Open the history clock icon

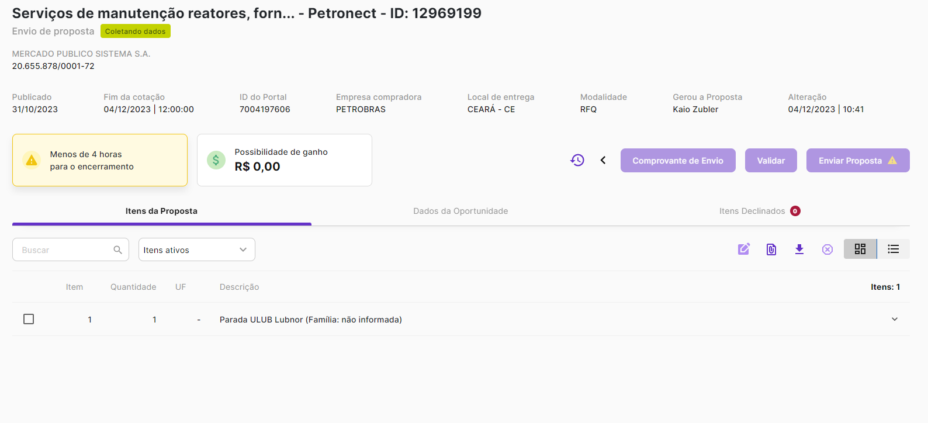tap(577, 160)
